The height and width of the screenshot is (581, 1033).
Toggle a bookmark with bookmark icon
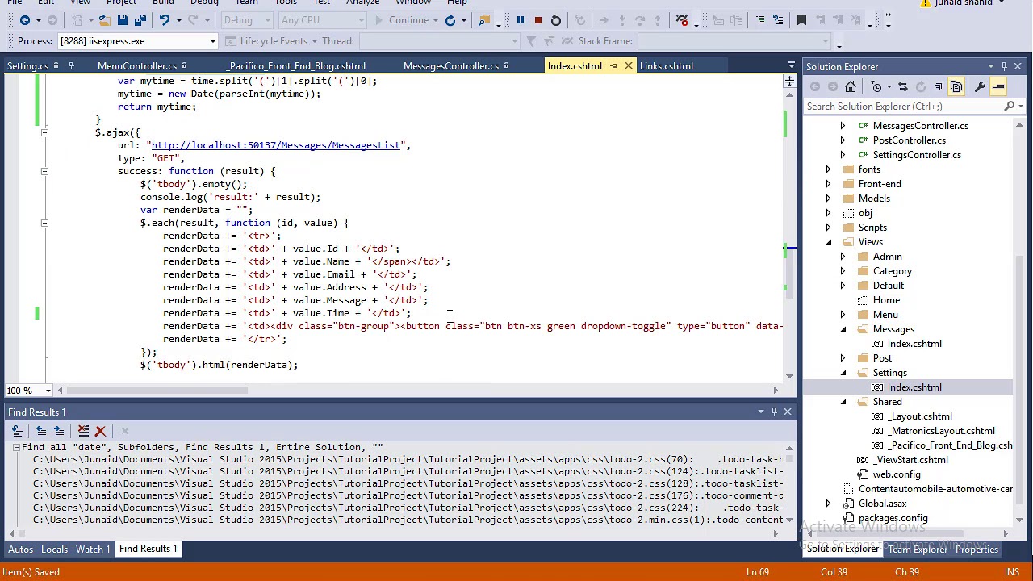click(801, 20)
